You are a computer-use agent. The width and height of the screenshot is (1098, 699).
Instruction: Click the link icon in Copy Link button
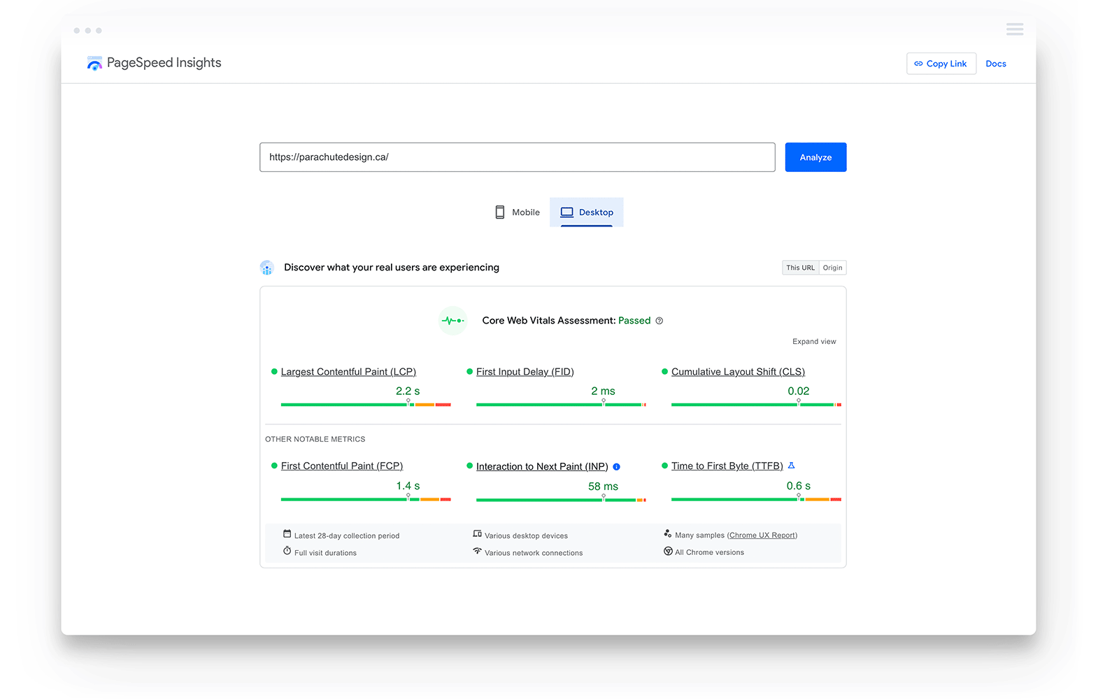coord(918,64)
